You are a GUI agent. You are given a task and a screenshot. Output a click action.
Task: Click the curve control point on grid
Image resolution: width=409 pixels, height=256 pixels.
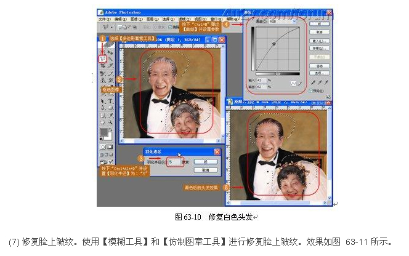pyautogui.click(x=274, y=44)
